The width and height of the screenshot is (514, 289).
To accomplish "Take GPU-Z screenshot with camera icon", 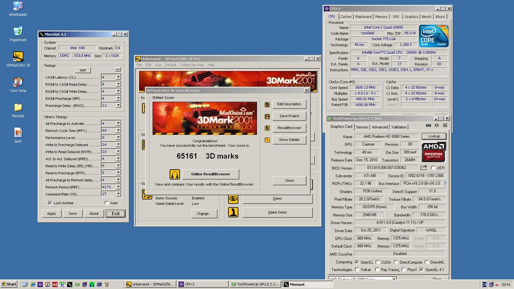I will (x=428, y=125).
